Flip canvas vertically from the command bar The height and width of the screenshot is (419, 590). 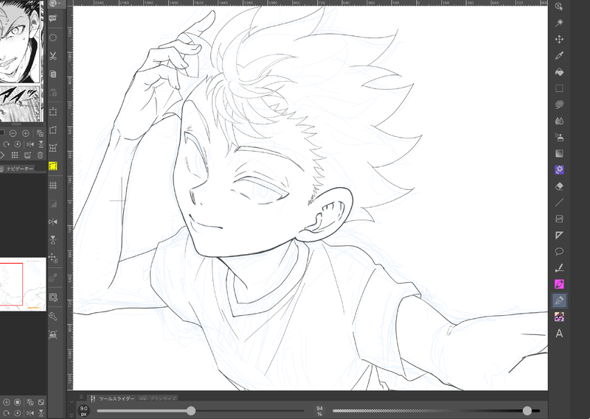[53, 240]
